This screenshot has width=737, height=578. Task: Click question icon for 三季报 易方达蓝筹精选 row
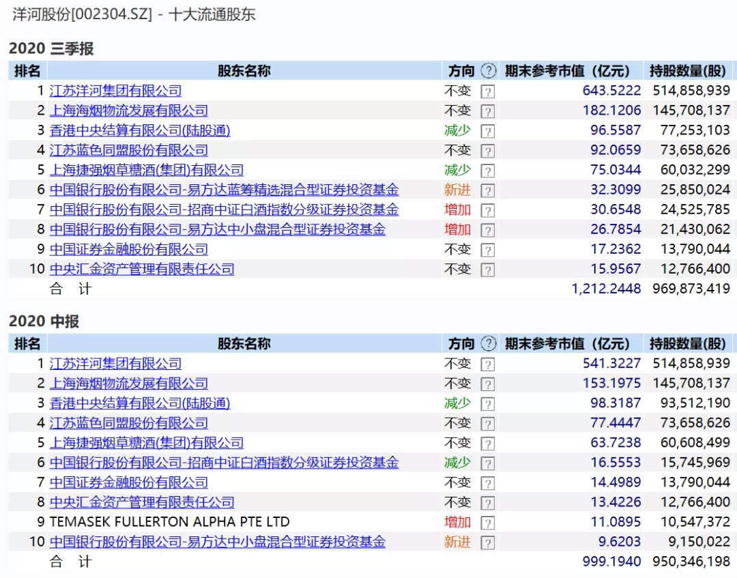tap(487, 191)
